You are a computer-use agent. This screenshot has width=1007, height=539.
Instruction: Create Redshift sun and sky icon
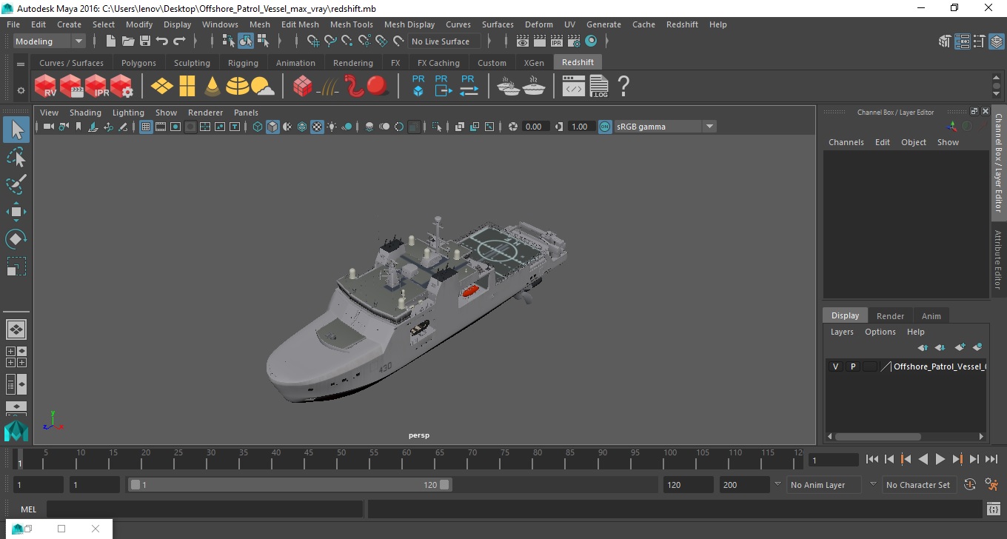[x=262, y=87]
